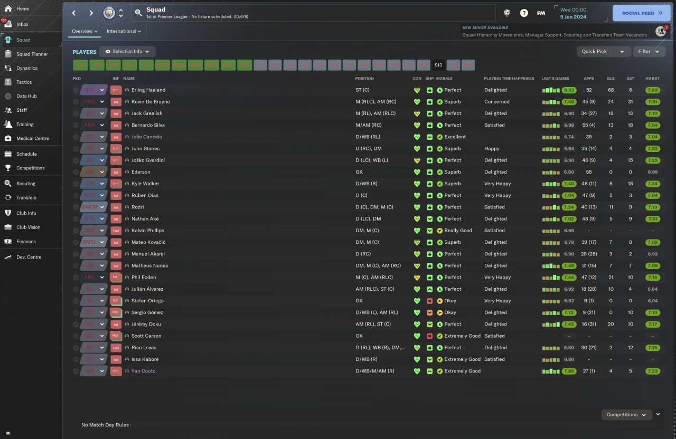Open Staff via its sidebar icon
Screen dimensions: 676x439
8,110
